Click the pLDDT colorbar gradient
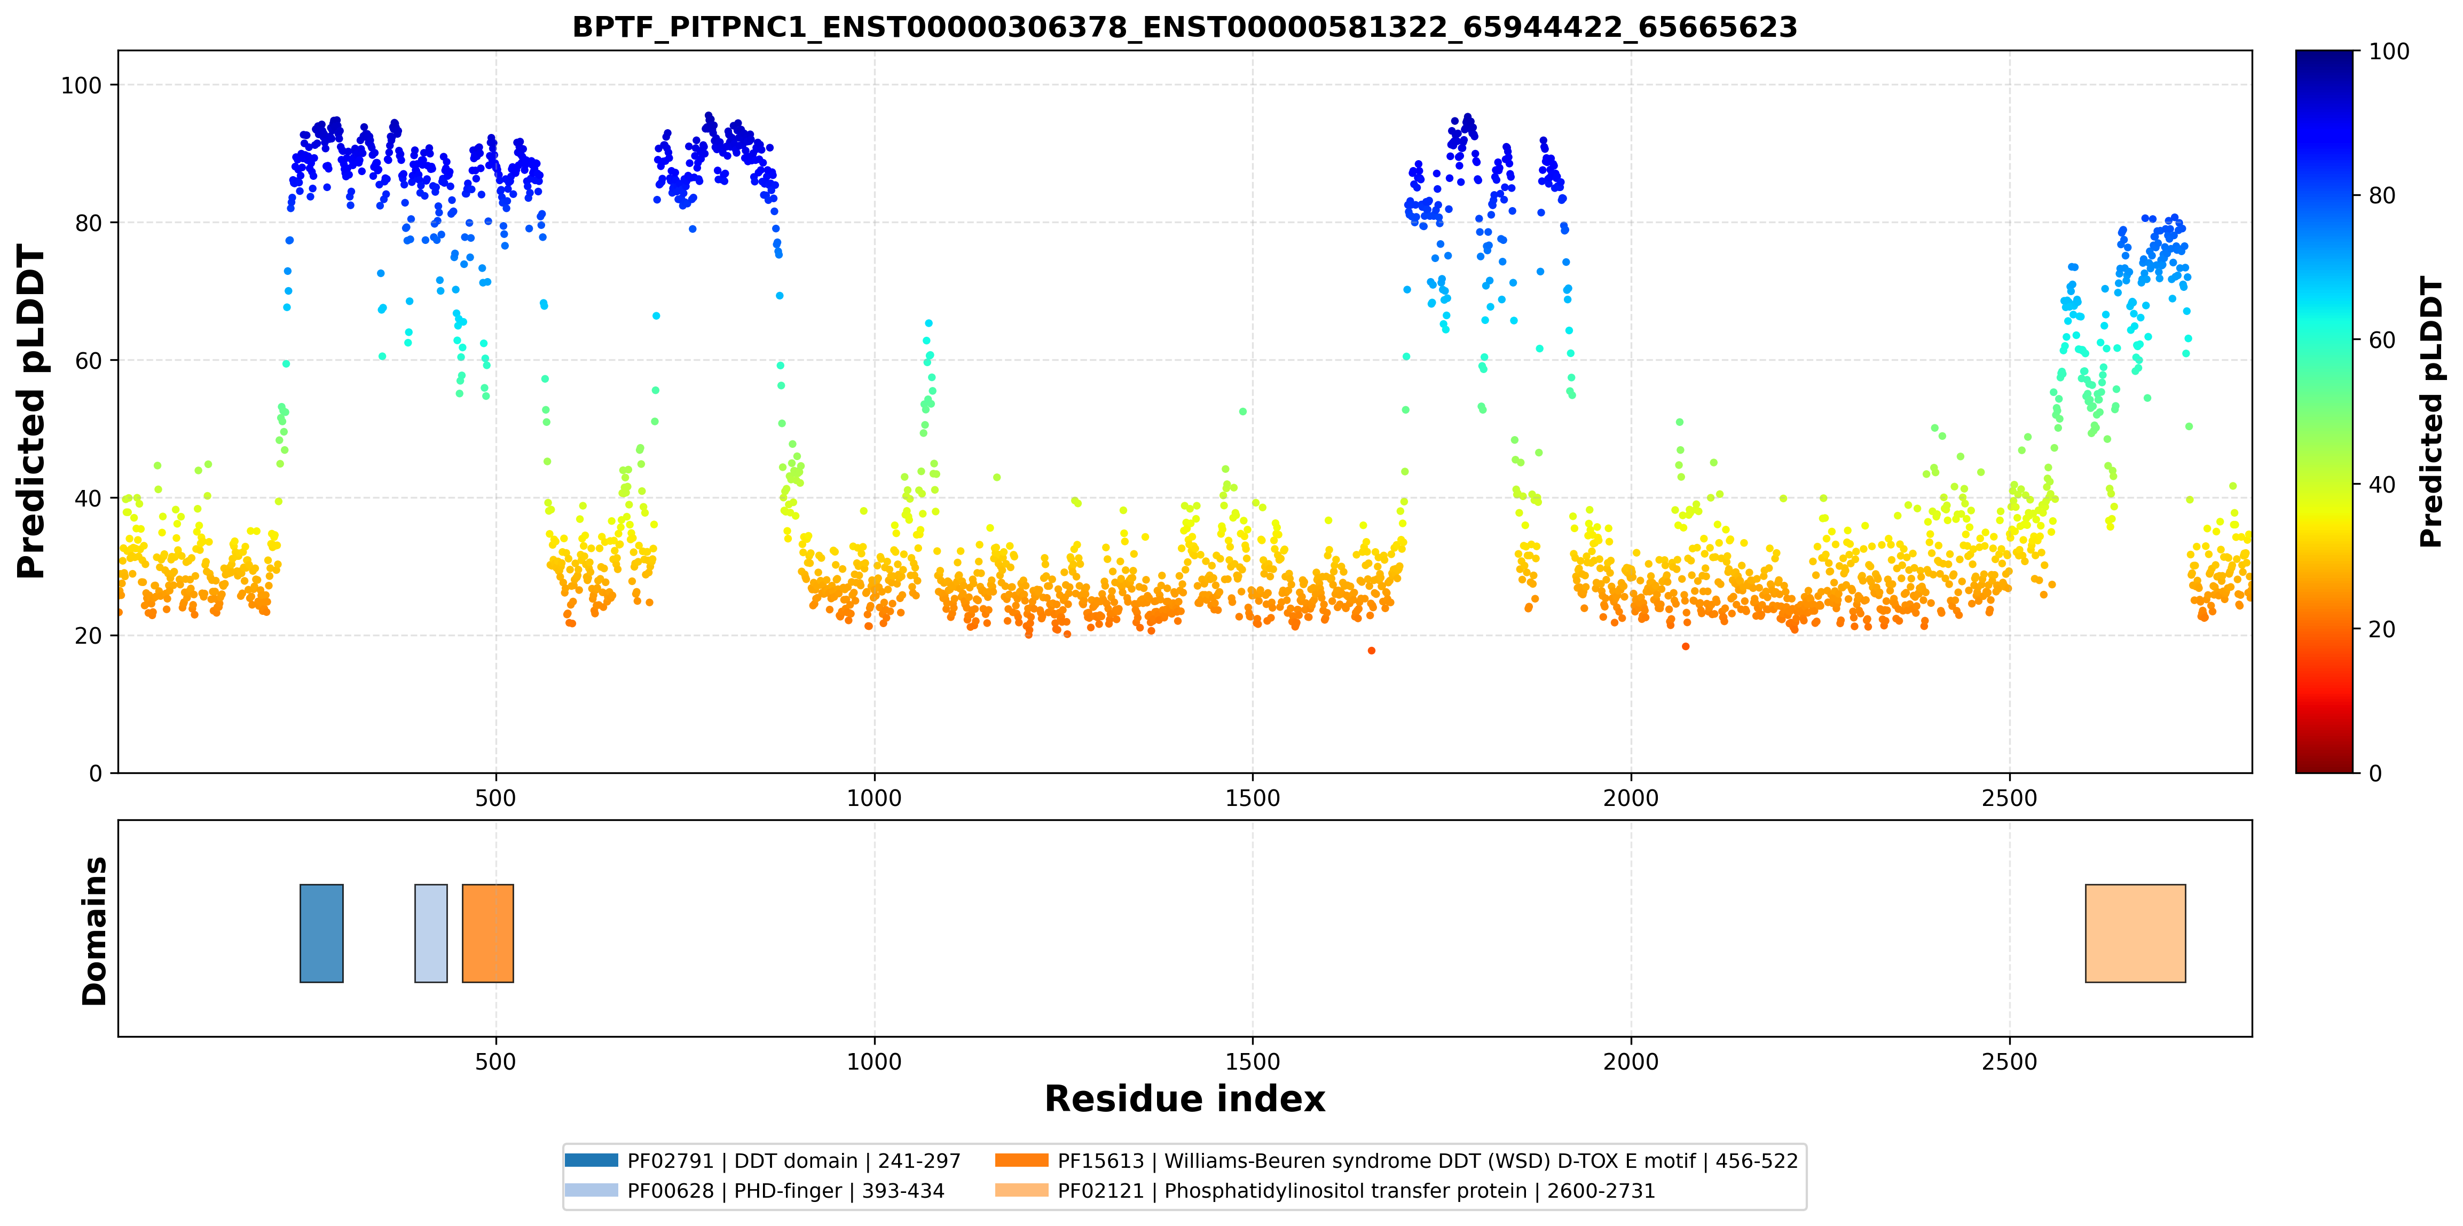Viewport: 2463px width, 1226px height. 2324,412
